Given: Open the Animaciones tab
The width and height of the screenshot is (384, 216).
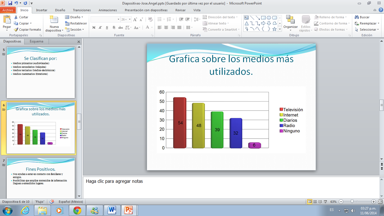Looking at the screenshot, I should pos(108,10).
